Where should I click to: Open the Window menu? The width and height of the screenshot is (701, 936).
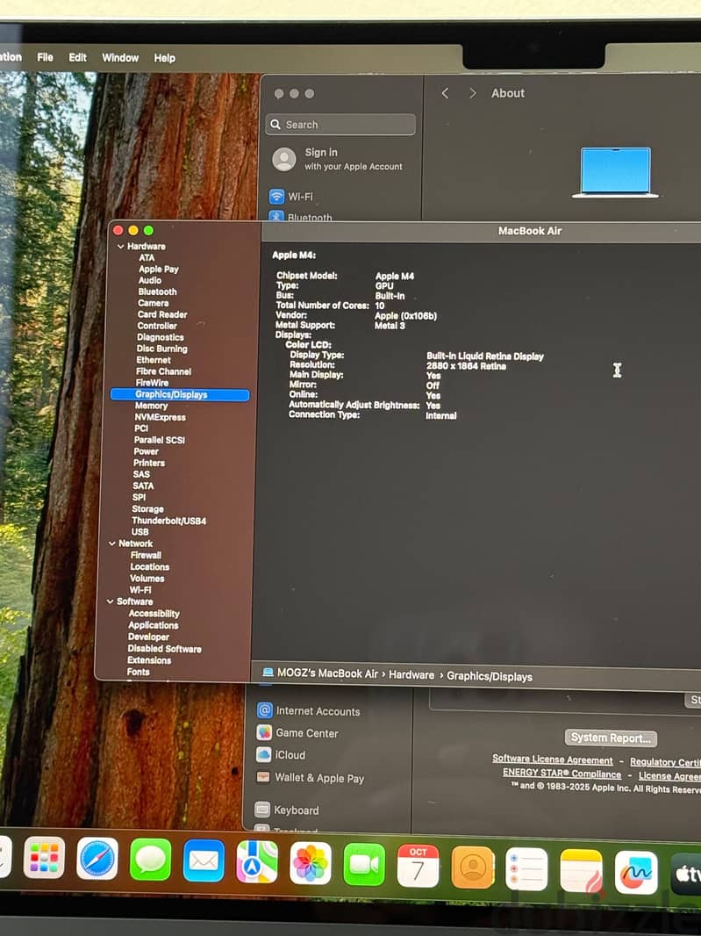120,58
